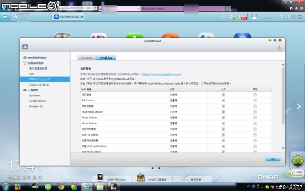The image size is (305, 191).
Task: Open the myqnapcloud.com hyperlink
Action: tap(162, 74)
